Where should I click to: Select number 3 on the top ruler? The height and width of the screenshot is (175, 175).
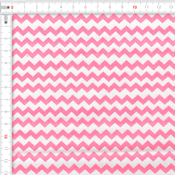48,7
